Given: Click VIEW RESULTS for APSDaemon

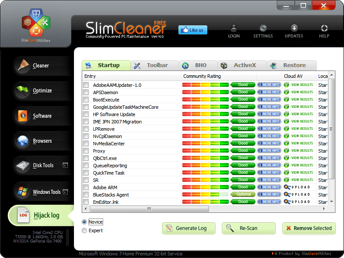Looking at the screenshot, I should (x=302, y=92).
